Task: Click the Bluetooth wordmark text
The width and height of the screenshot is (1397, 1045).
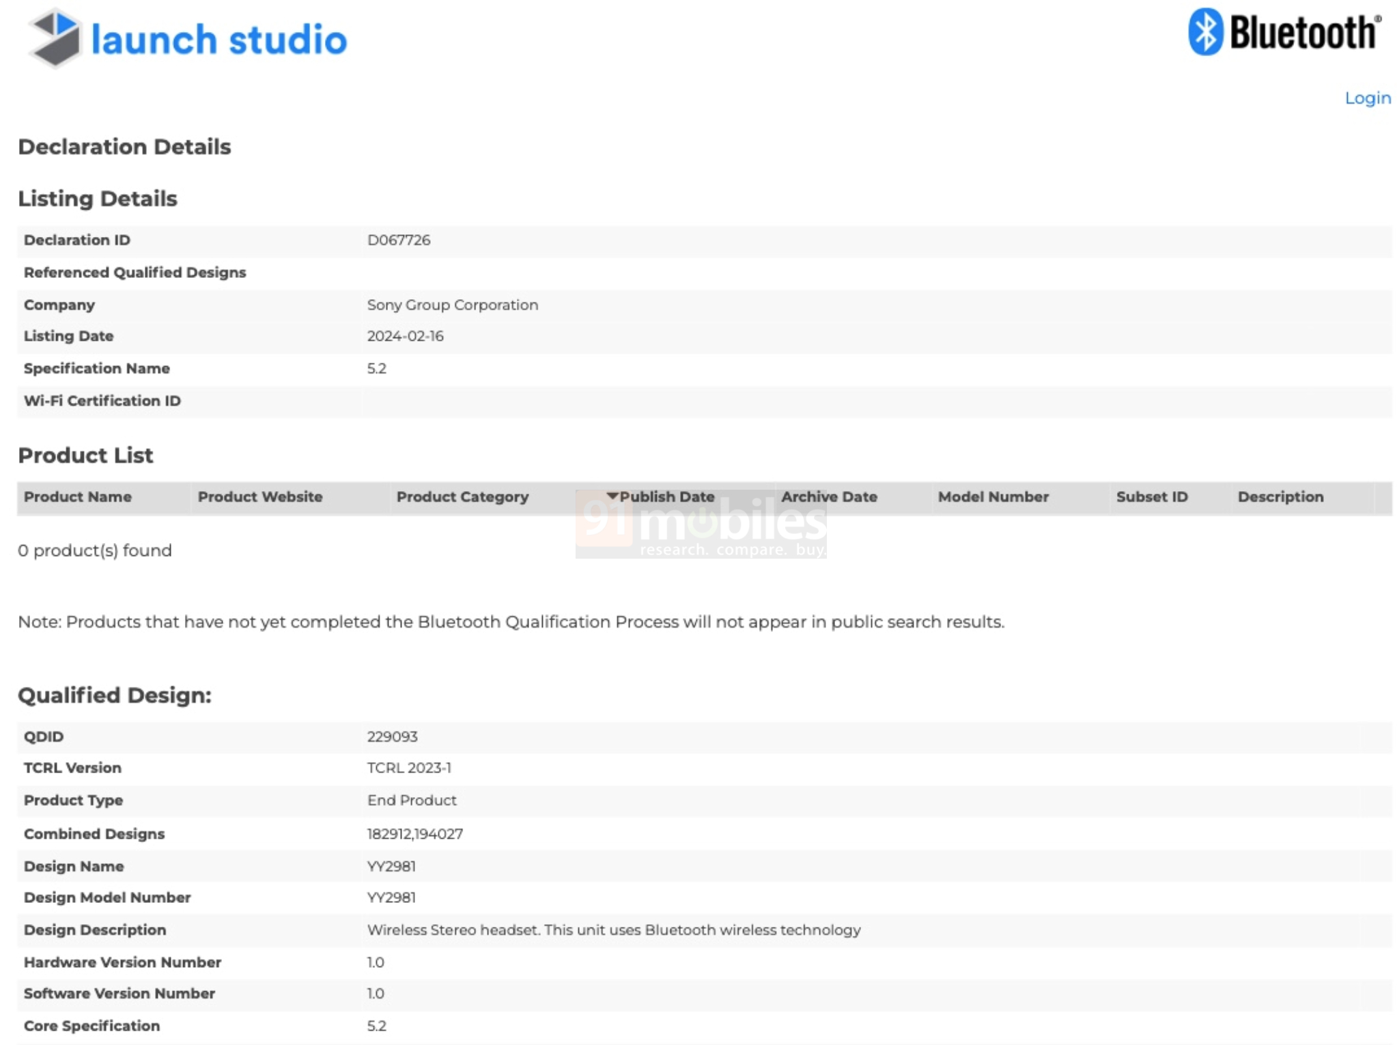Action: (1303, 33)
